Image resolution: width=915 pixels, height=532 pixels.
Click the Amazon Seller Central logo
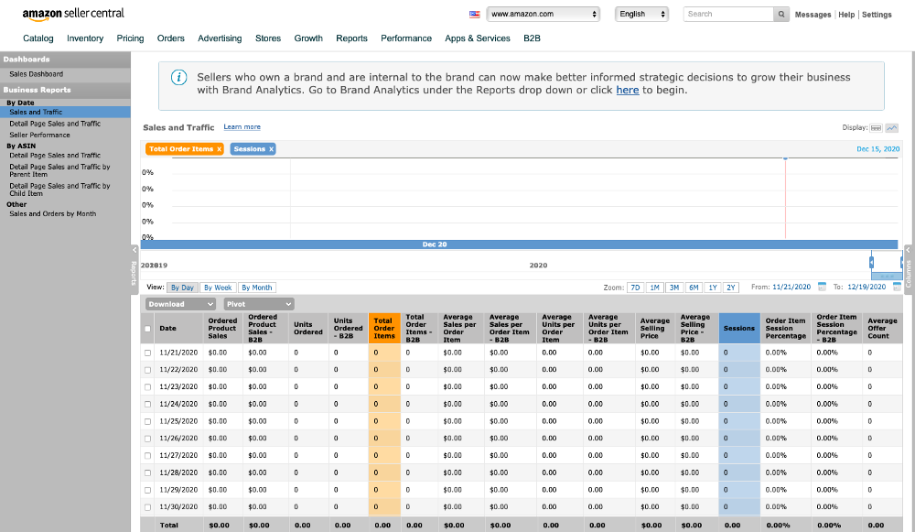click(73, 14)
